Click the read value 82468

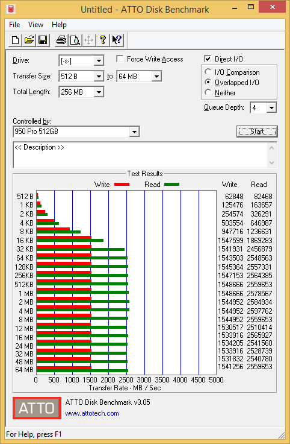coord(263,197)
